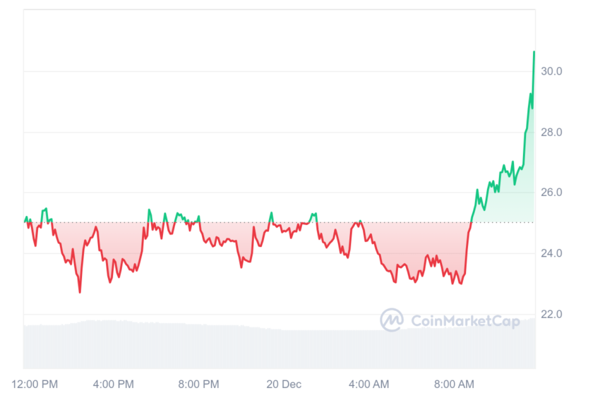The height and width of the screenshot is (400, 600).
Task: Click the 22.0 price axis label
Action: (551, 315)
